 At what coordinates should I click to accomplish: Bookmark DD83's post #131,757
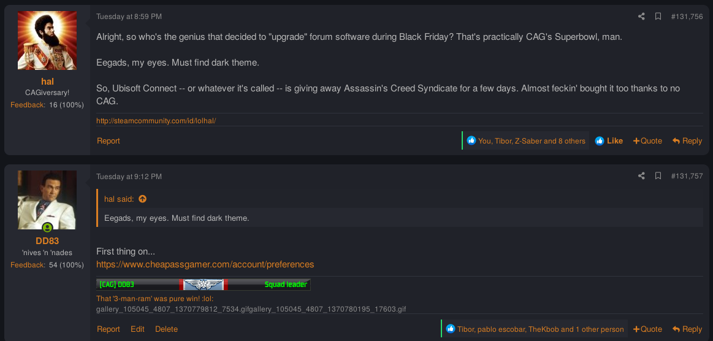click(x=658, y=175)
